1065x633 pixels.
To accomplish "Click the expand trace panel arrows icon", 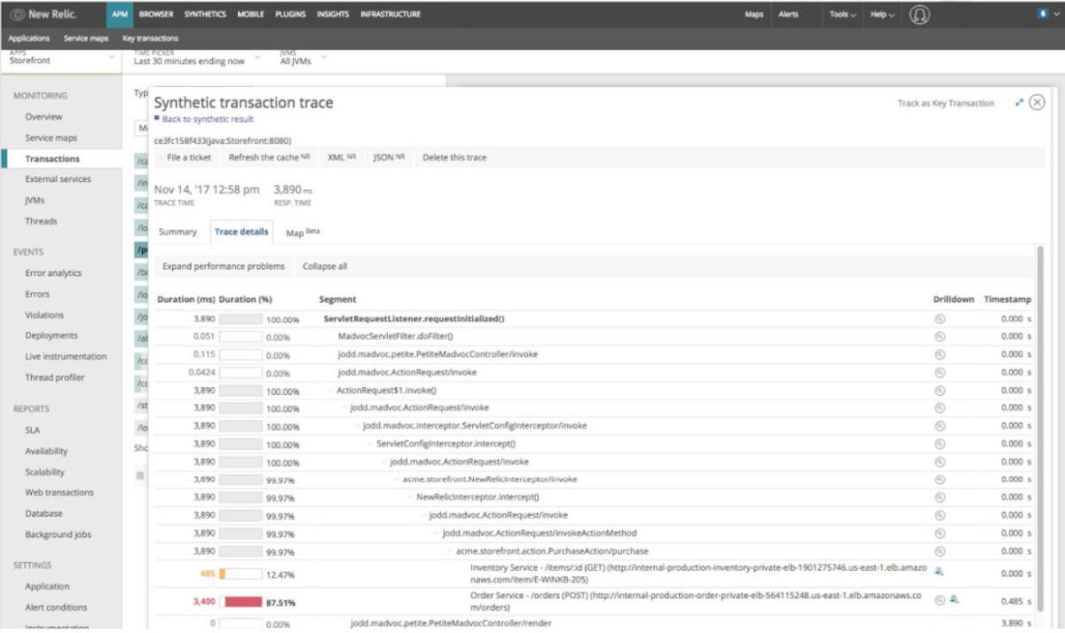I will point(1019,103).
